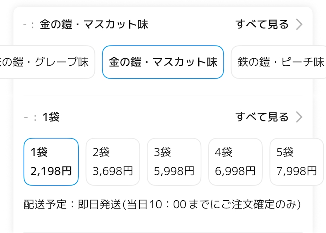Viewport: 326px width, 233px height.
Task: Click the selected flavor heading 金の鎧・マスカット味
Action: pos(94,25)
